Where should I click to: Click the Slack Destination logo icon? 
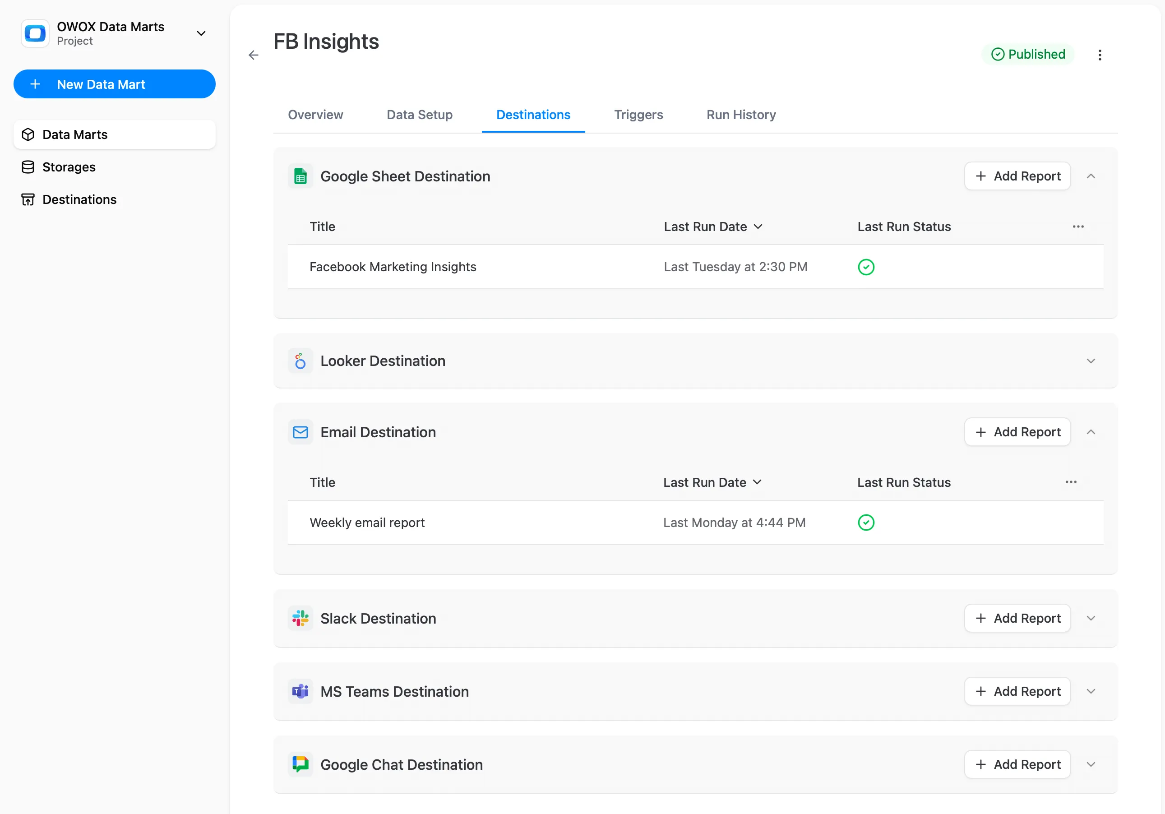point(300,618)
